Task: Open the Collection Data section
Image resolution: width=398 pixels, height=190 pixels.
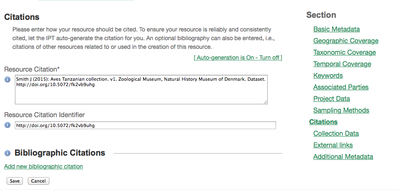Action: pyautogui.click(x=336, y=134)
